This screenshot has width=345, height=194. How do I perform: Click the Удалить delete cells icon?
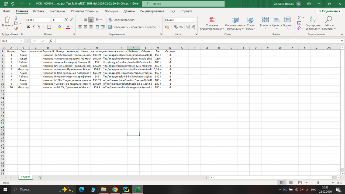tap(277, 19)
